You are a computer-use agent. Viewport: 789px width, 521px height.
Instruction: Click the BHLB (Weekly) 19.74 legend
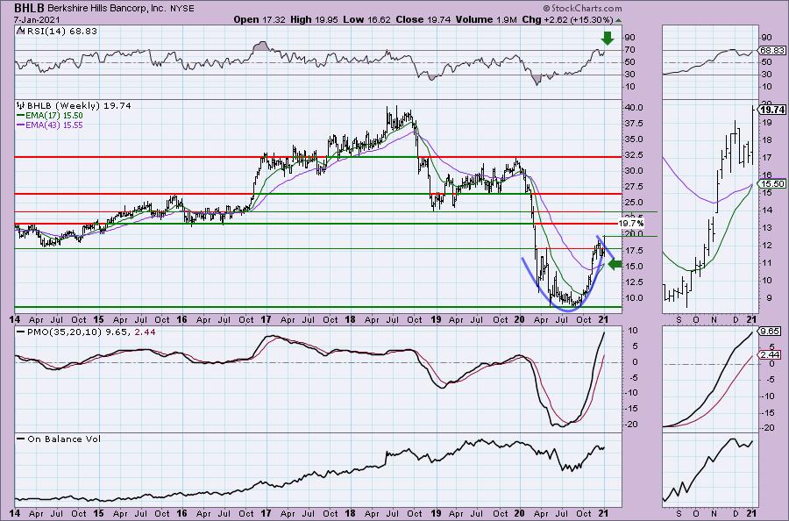(79, 106)
